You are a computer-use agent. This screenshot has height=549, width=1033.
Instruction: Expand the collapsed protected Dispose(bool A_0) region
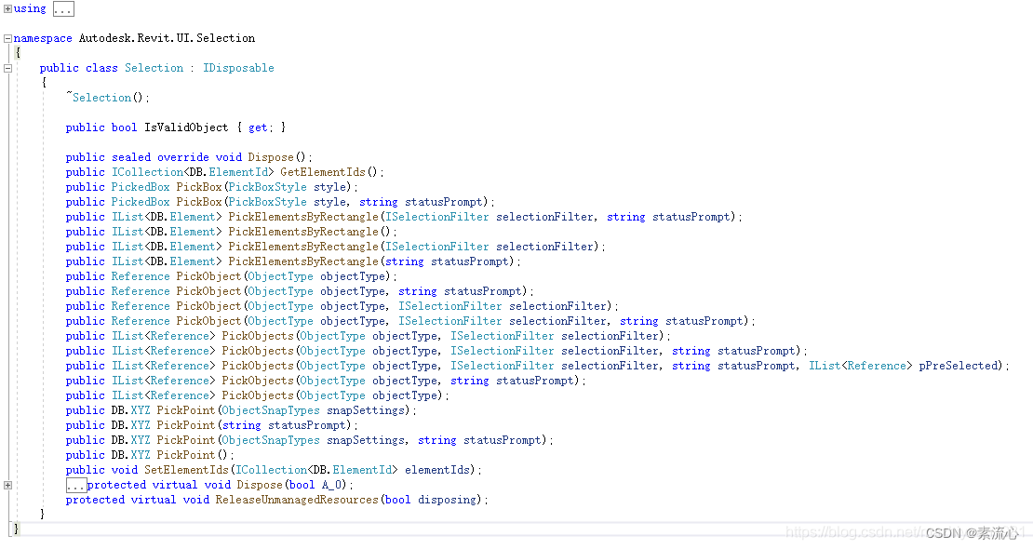[x=7, y=485]
